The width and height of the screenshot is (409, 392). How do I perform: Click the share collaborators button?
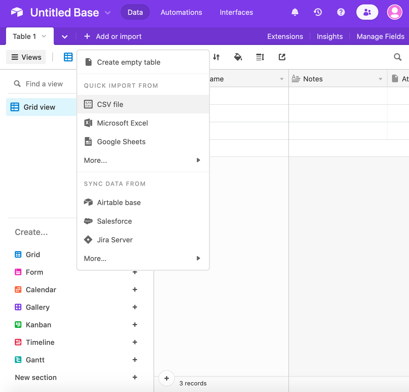367,12
